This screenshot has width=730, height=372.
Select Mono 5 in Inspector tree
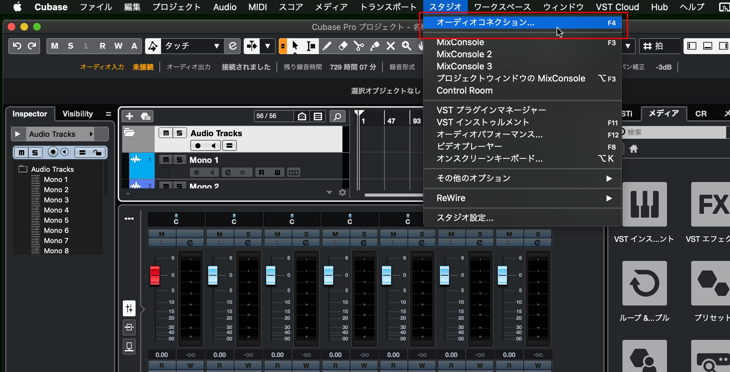56,220
